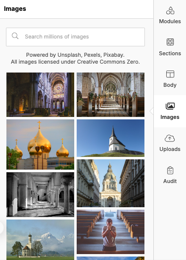
Task: Click the Uploads tab label
Action: coord(170,149)
